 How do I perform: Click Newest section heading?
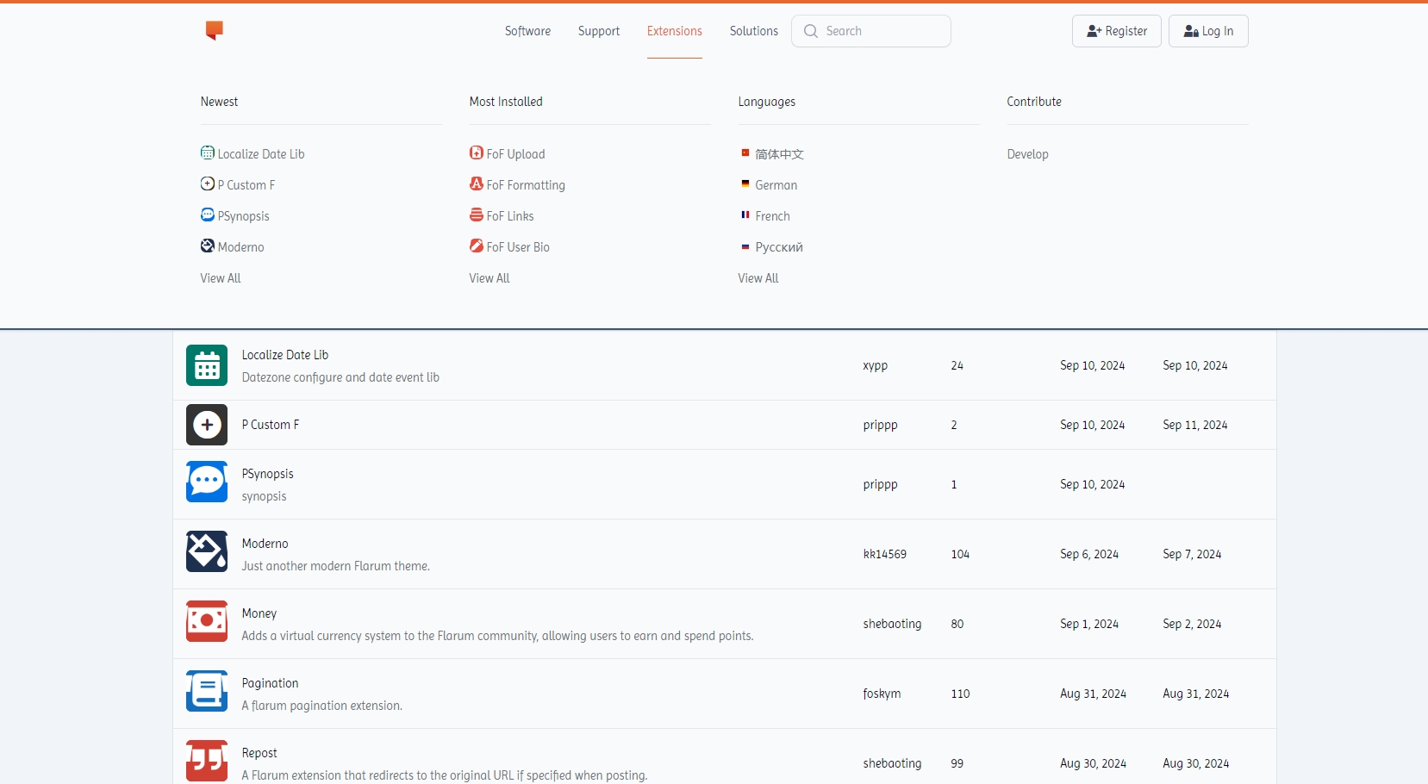(220, 102)
